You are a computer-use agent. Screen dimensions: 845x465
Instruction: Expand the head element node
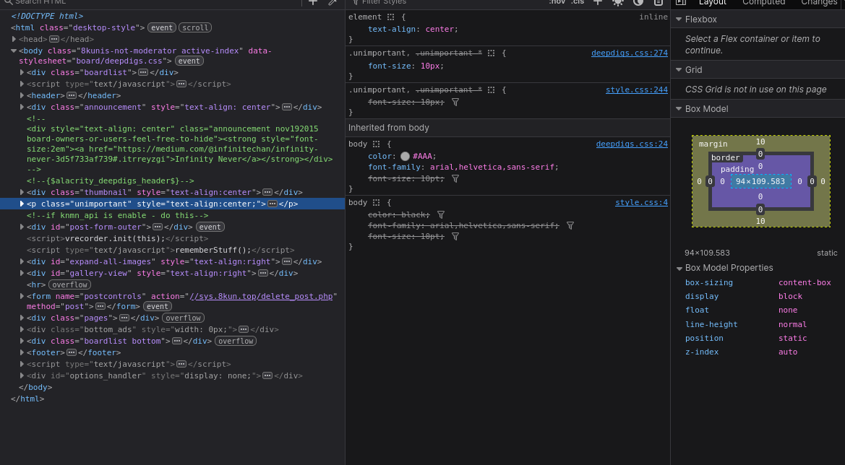pos(14,39)
